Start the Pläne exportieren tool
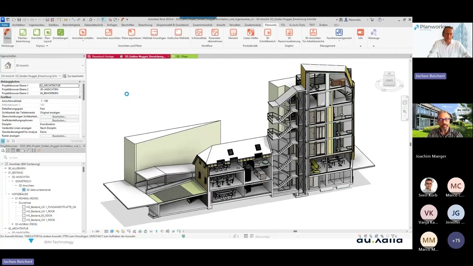Screen dimensions: 473x266 (x=132, y=34)
